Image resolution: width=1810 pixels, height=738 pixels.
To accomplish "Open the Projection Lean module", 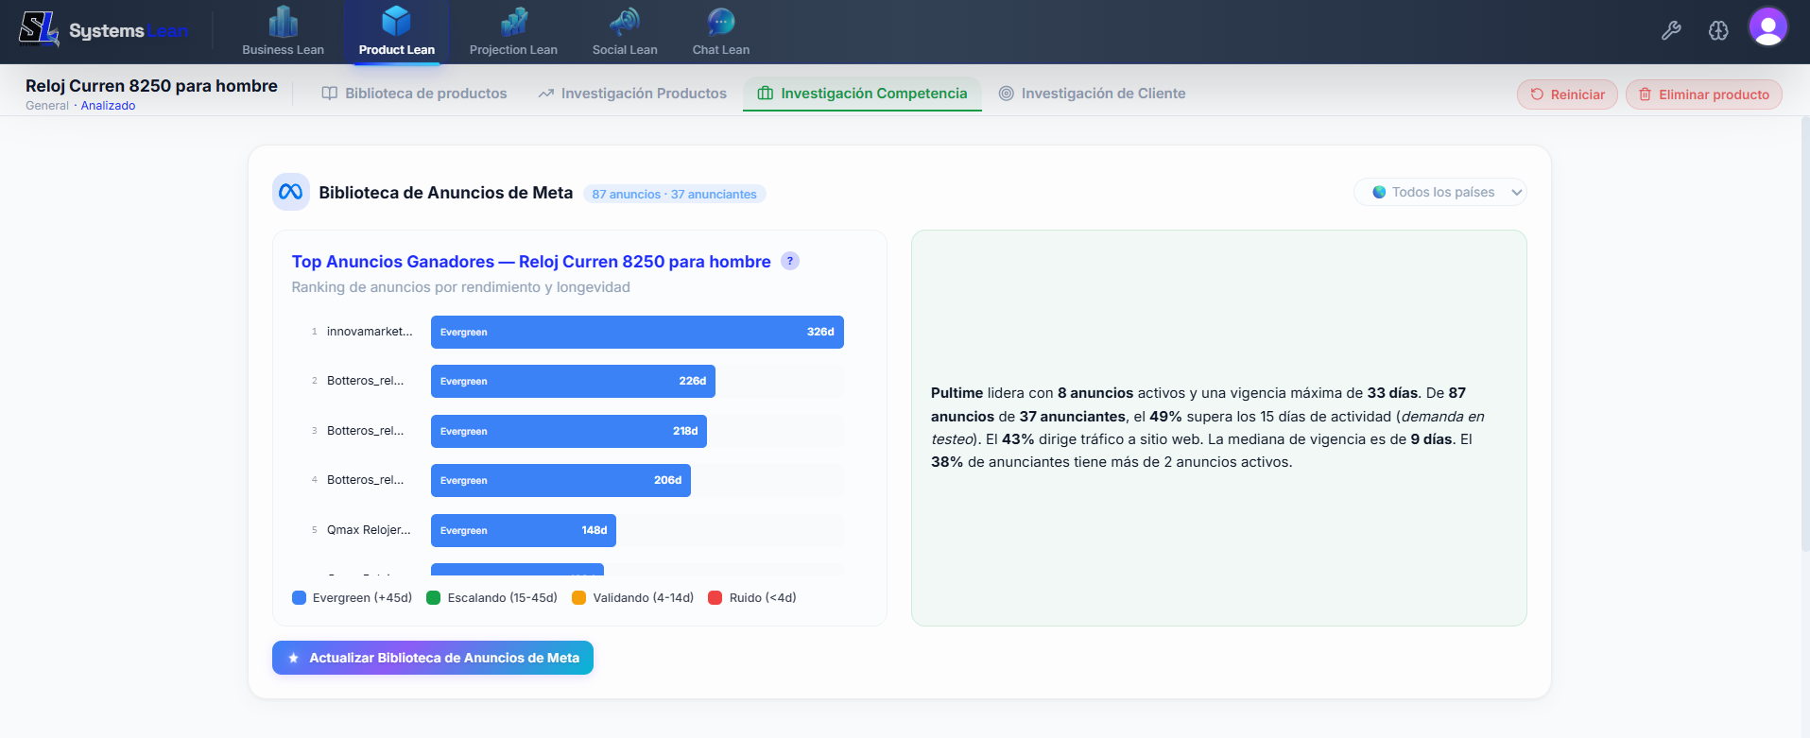I will 513,32.
